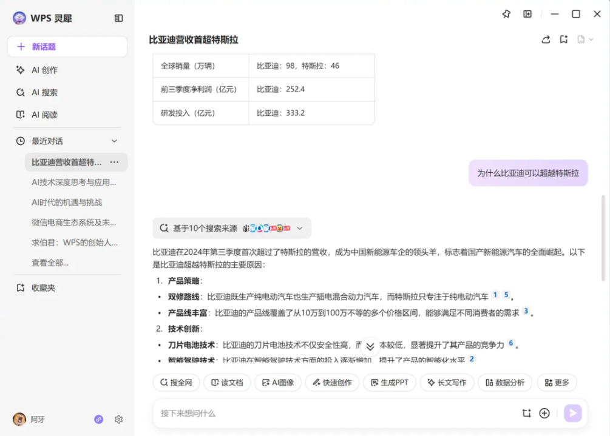Click AI图像 quick action
The width and height of the screenshot is (610, 436).
pyautogui.click(x=278, y=383)
